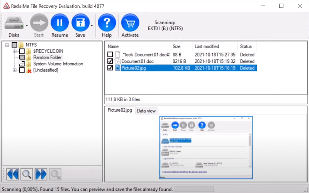Viewport: 309px width, 193px height.
Task: Click the greyed-out Start arrow button
Action: point(39,23)
